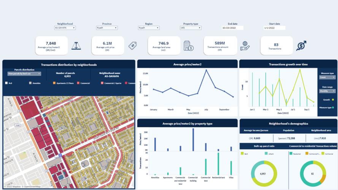Click the End date field 10/23/2022
This screenshot has height=190, width=338.
[x=232, y=28]
